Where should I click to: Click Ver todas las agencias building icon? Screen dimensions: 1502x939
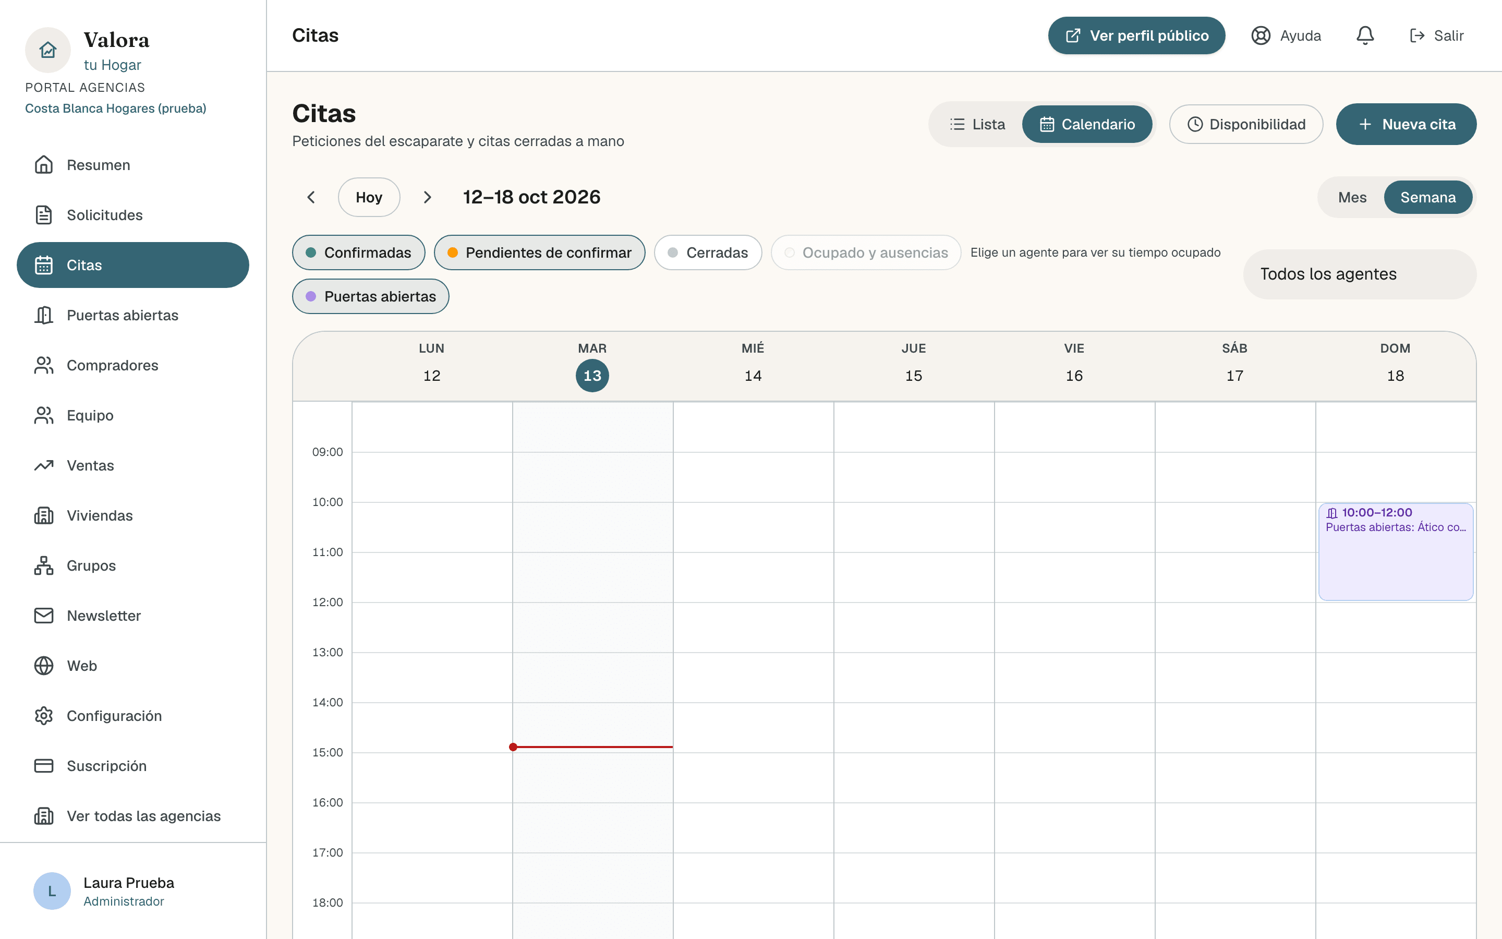click(x=43, y=816)
